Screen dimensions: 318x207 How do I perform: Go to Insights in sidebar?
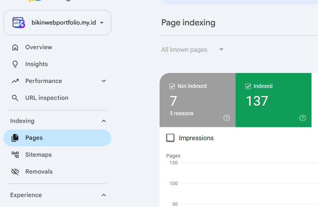(58, 64)
